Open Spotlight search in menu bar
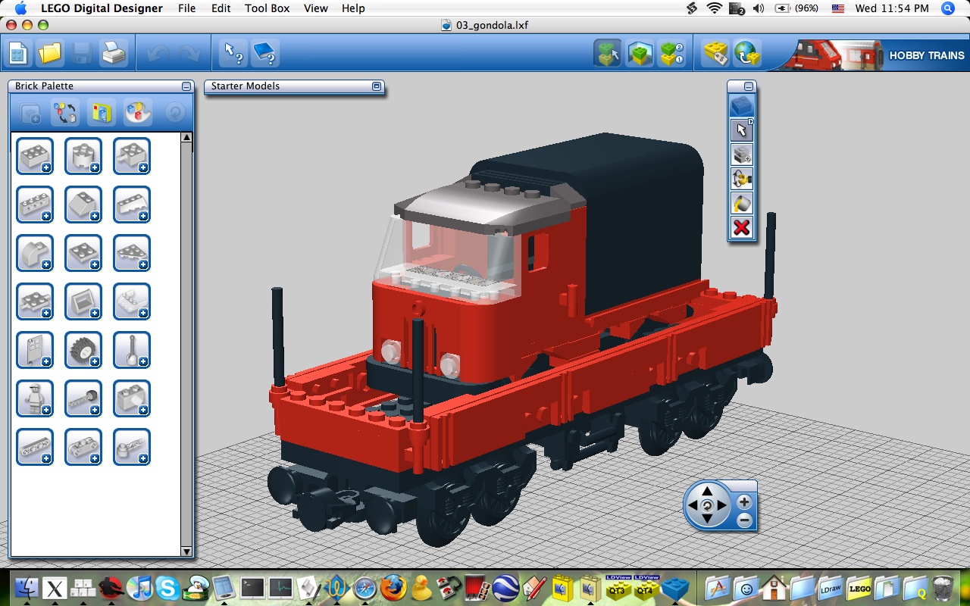This screenshot has width=970, height=606. [x=947, y=8]
